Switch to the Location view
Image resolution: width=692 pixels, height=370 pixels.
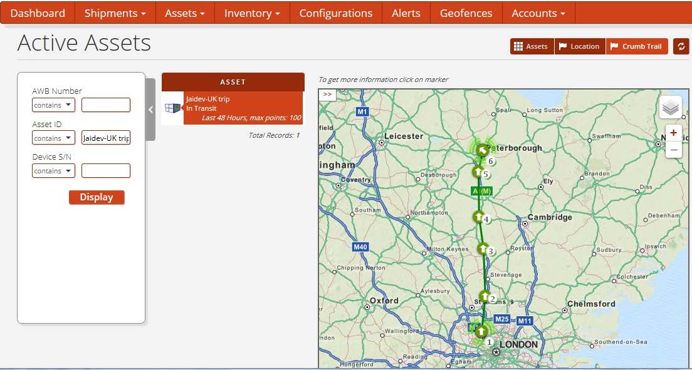(579, 46)
